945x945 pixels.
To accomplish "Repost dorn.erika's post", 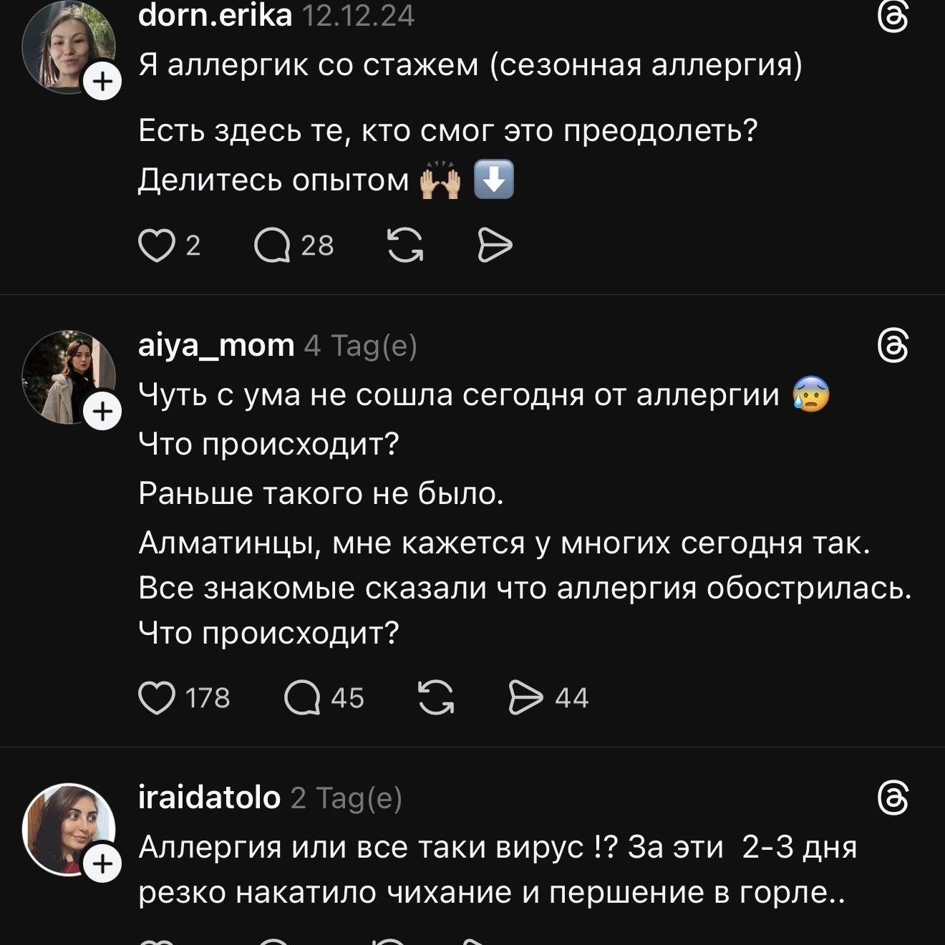I will click(405, 246).
